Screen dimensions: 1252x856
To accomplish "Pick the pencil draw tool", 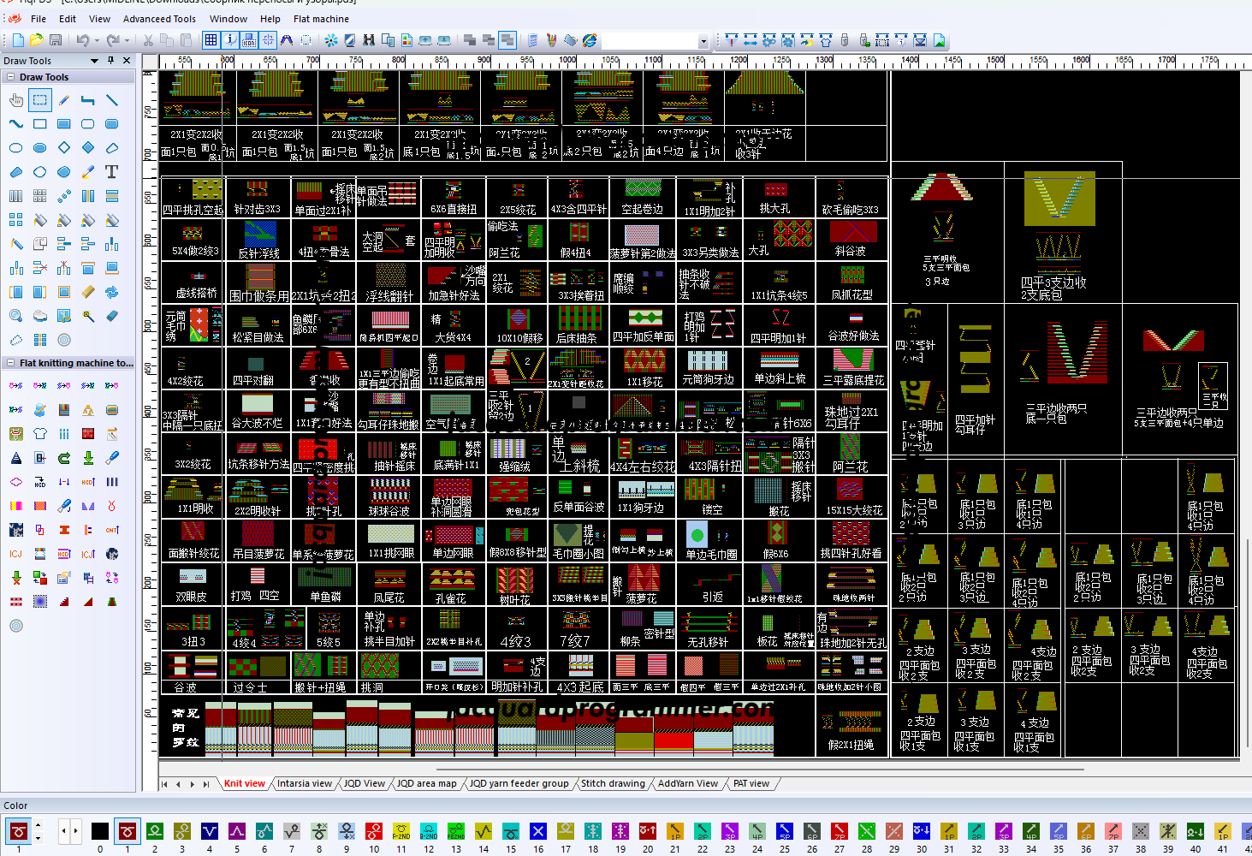I will 63,100.
